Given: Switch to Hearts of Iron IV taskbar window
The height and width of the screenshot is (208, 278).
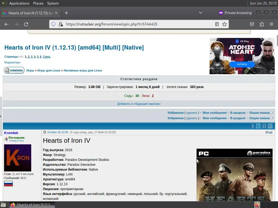Looking at the screenshot, I should [x=32, y=205].
